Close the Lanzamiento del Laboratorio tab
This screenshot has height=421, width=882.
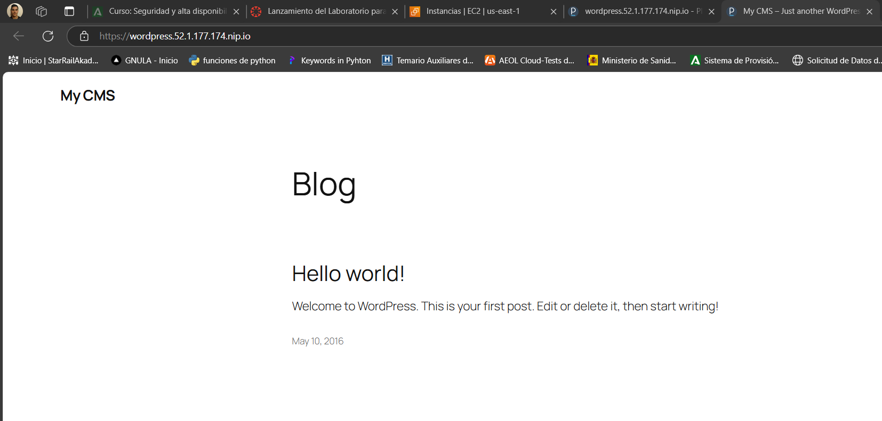[x=395, y=12]
